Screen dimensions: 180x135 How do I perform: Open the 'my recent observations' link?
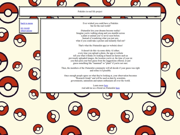tap(26, 29)
